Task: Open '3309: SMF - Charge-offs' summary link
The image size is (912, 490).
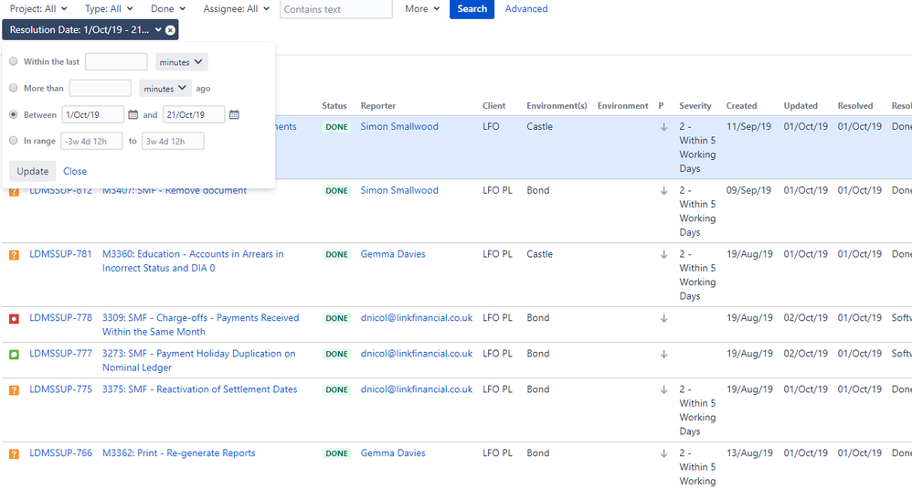Action: click(x=201, y=325)
